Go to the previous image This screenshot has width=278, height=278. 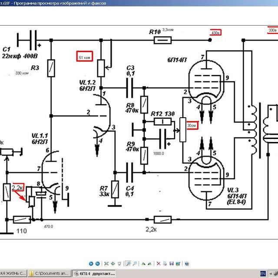(x=91, y=264)
